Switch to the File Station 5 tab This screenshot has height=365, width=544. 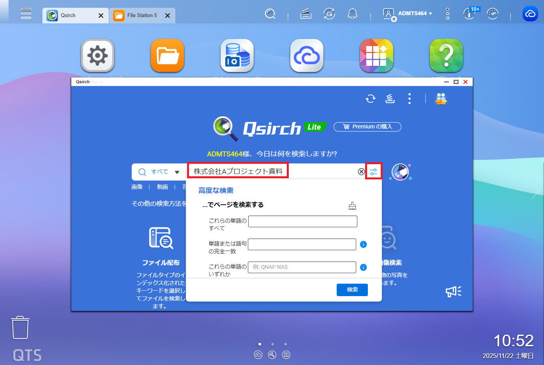pyautogui.click(x=142, y=16)
